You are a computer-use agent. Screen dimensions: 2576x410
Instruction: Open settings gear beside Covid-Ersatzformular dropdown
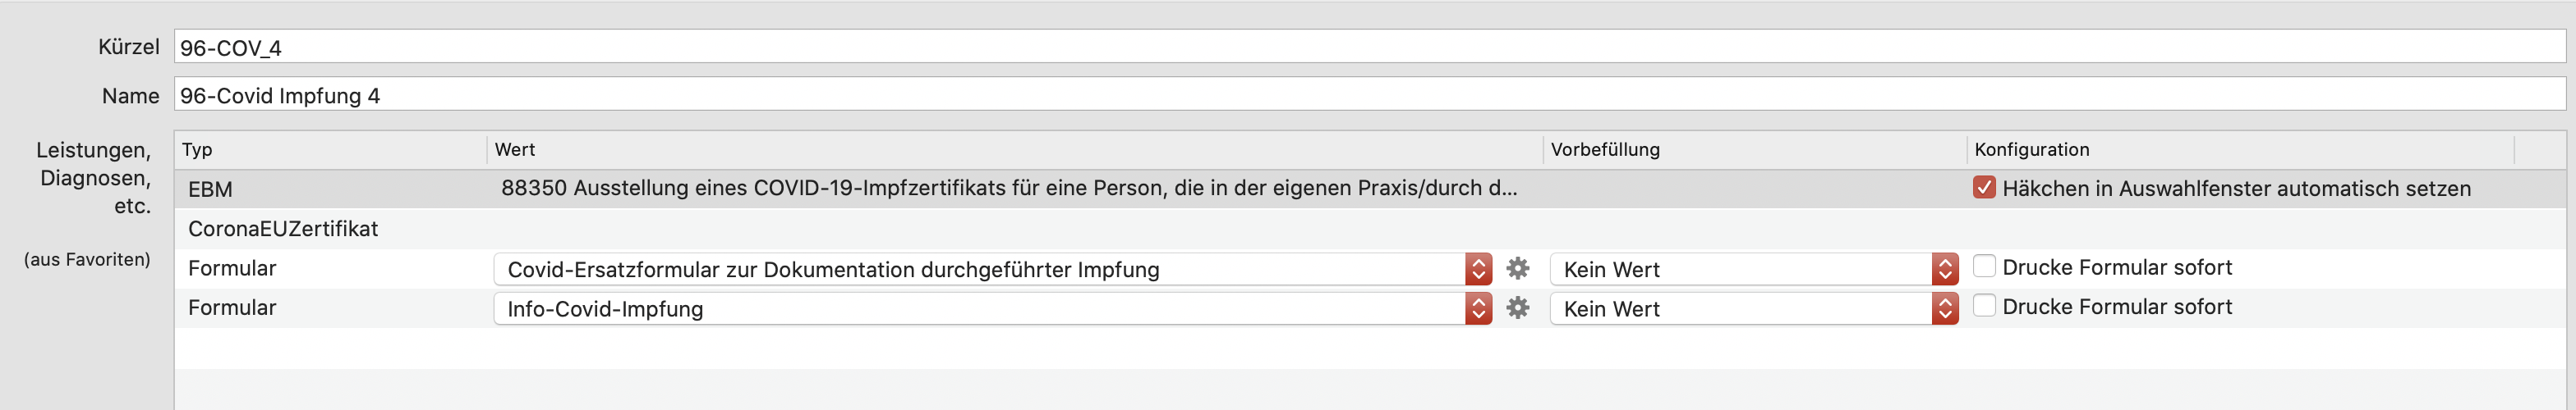(1517, 268)
